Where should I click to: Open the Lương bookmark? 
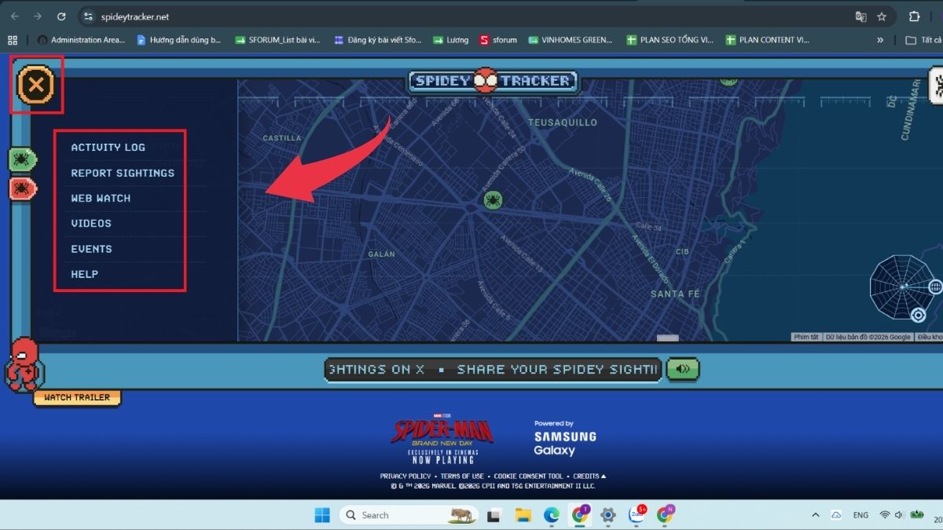pyautogui.click(x=450, y=40)
